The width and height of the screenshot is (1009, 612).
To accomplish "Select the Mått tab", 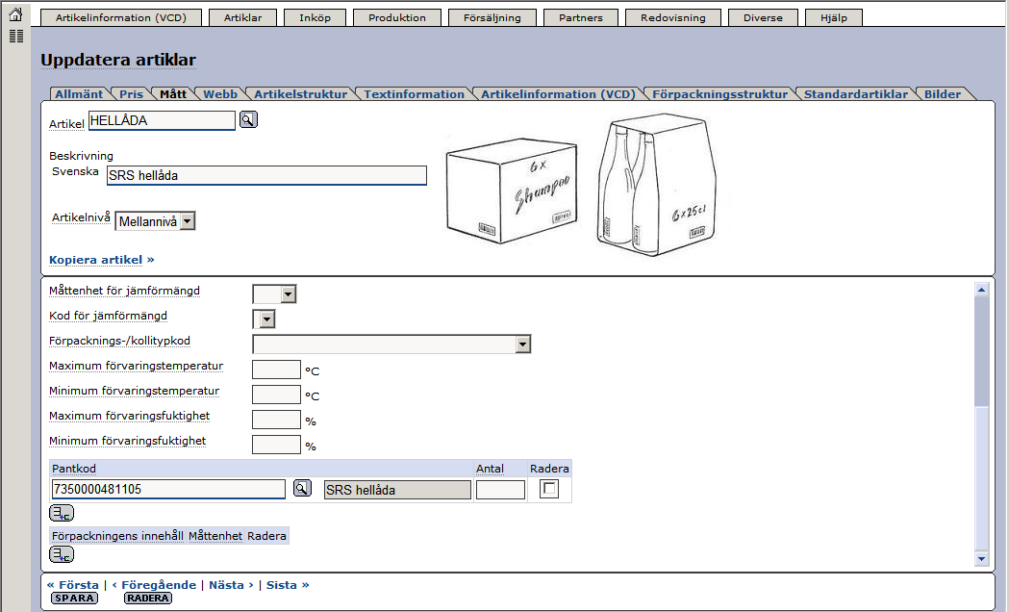I will [173, 94].
